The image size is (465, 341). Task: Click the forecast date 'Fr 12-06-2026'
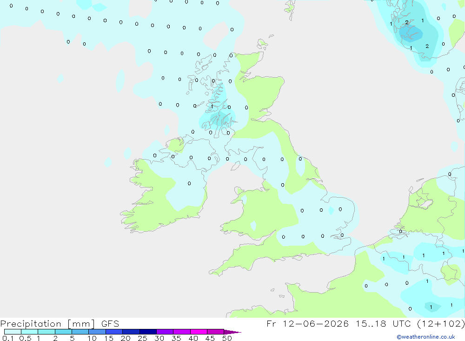pyautogui.click(x=307, y=323)
